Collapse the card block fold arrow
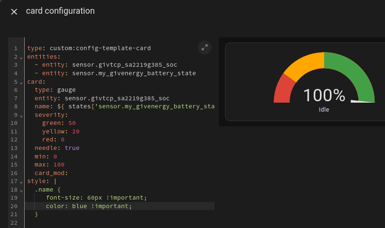Image resolution: width=385 pixels, height=228 pixels. 21,83
